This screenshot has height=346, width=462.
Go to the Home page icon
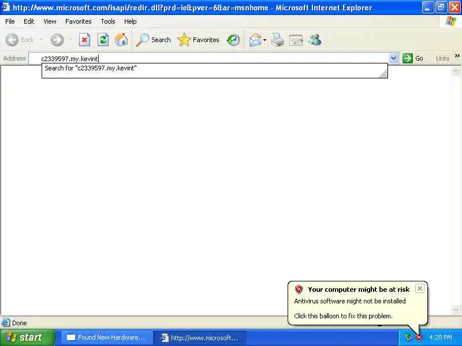121,40
